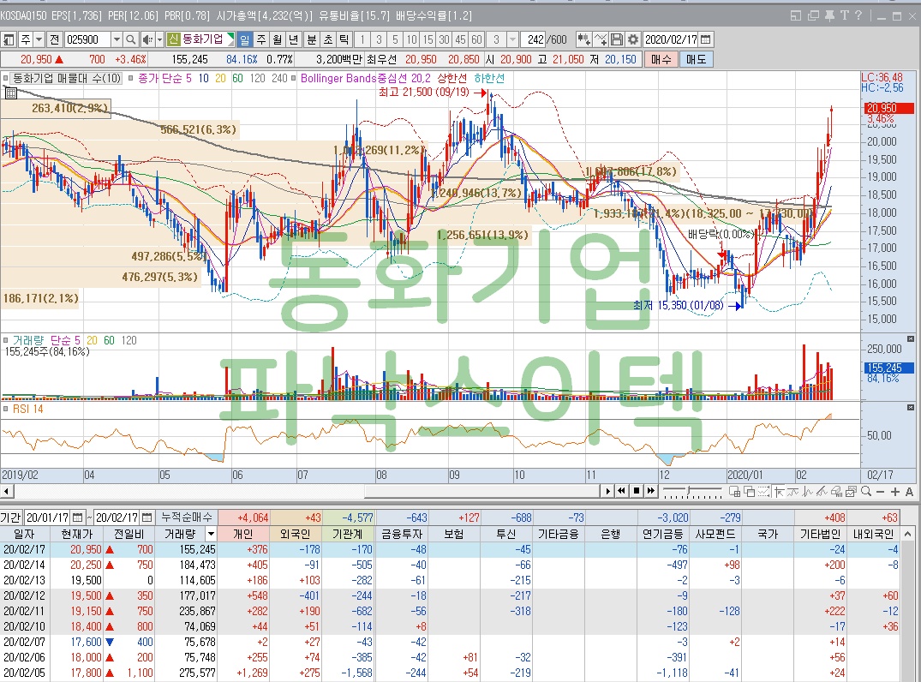Click the A text tool icon

point(909,492)
